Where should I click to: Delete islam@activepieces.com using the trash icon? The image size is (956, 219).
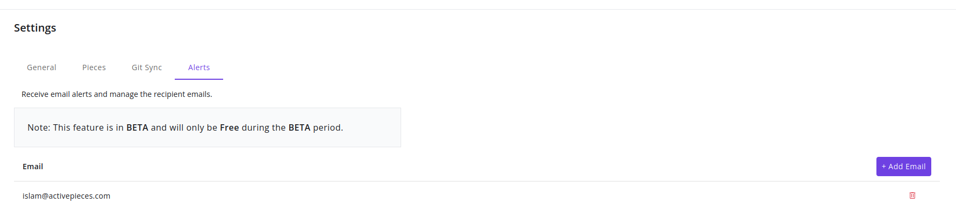point(912,195)
